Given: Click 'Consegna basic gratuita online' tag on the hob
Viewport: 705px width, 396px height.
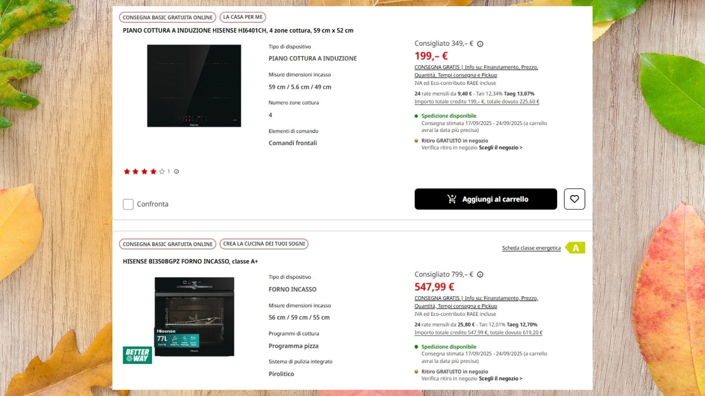Looking at the screenshot, I should click(167, 18).
